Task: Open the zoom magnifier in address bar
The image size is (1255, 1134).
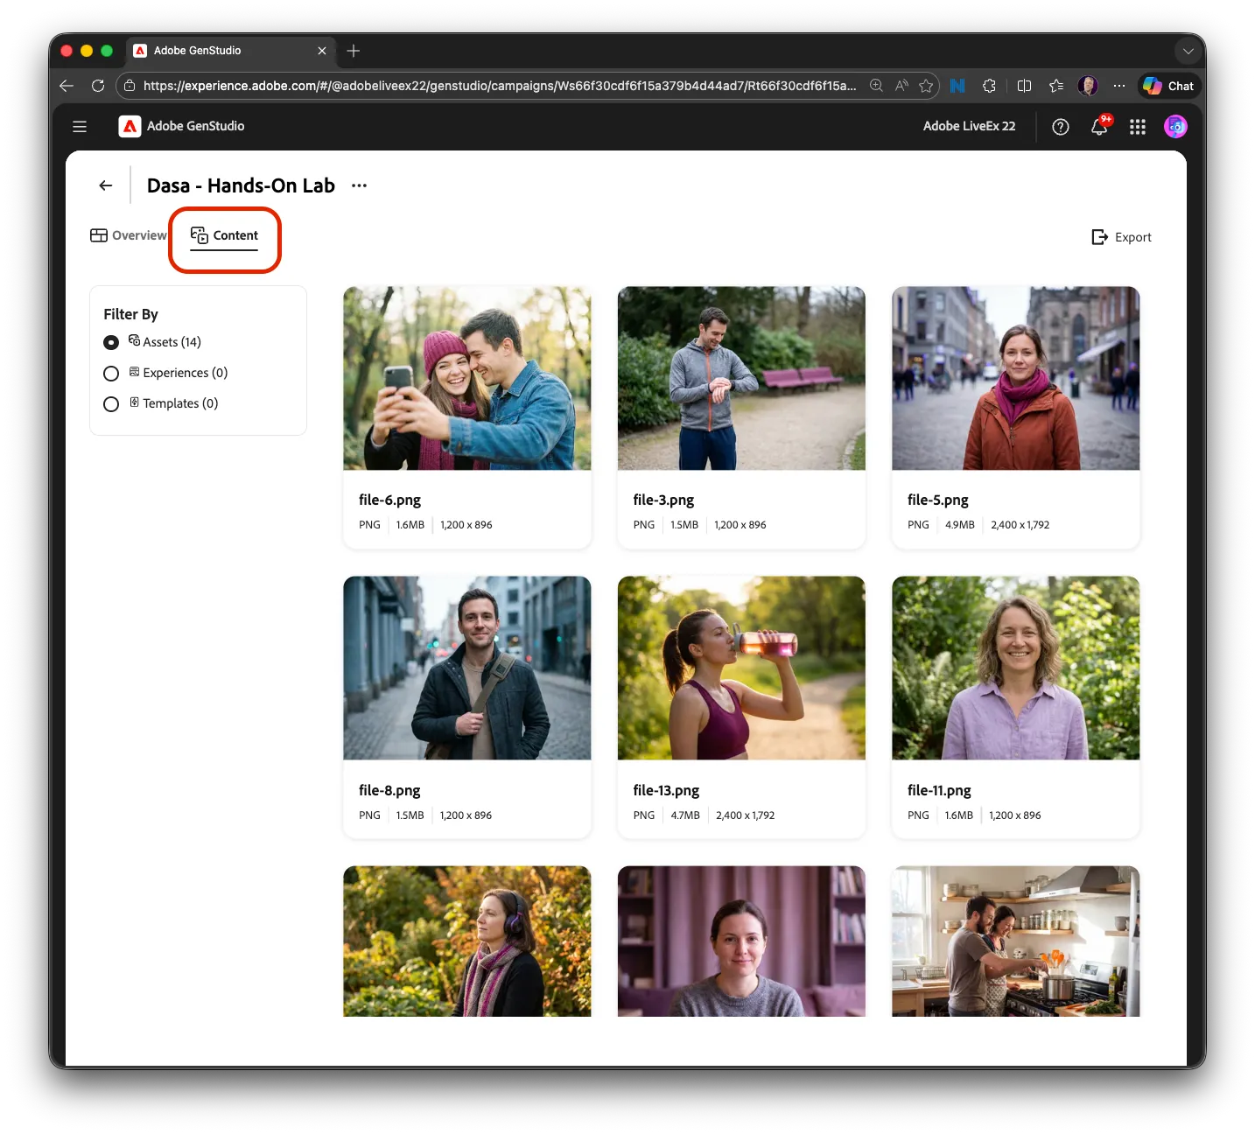Action: (x=876, y=86)
